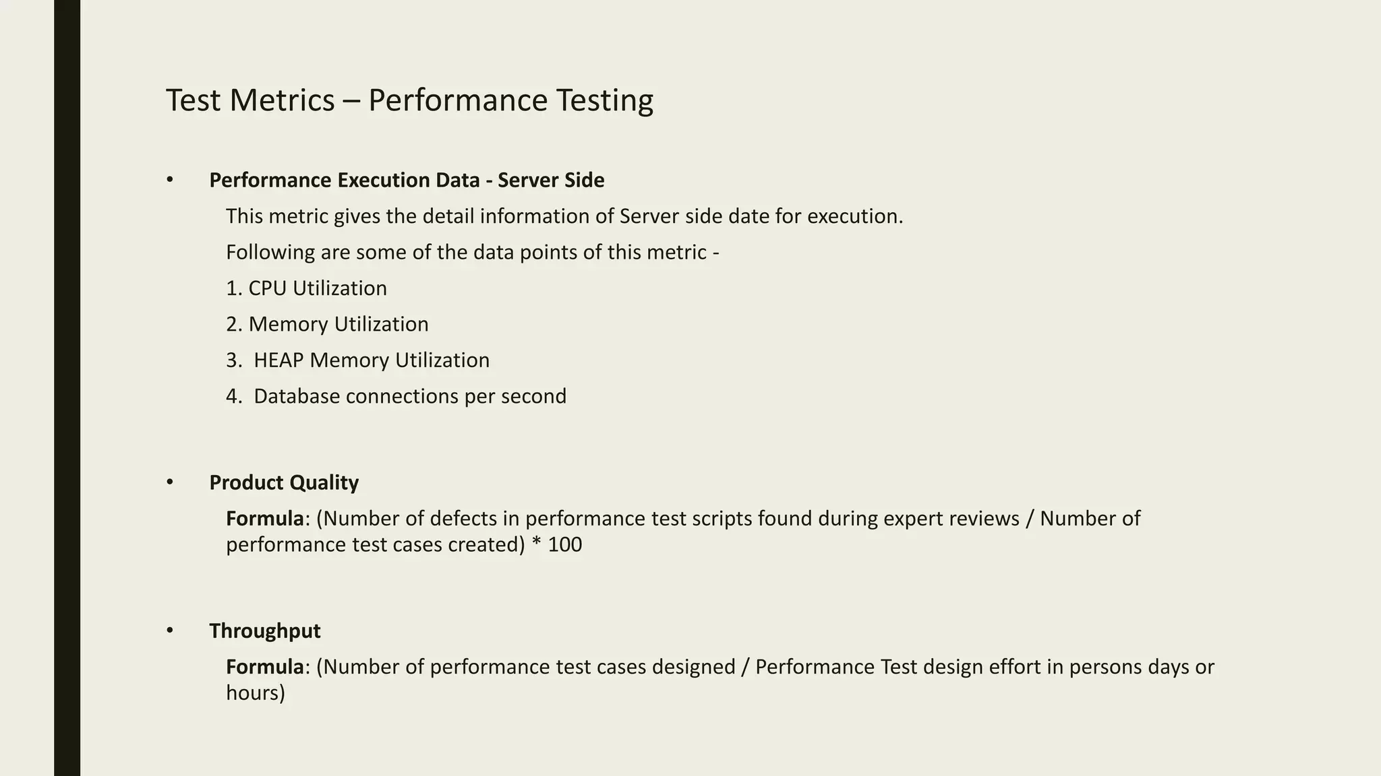1381x776 pixels.
Task: Click the slide title Test Metrics – Performance Testing
Action: click(409, 100)
